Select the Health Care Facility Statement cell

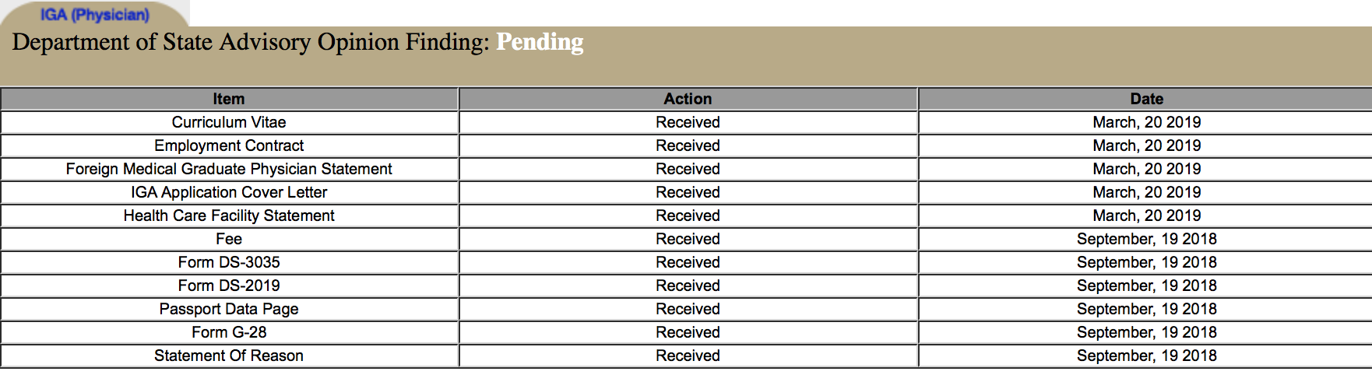229,216
